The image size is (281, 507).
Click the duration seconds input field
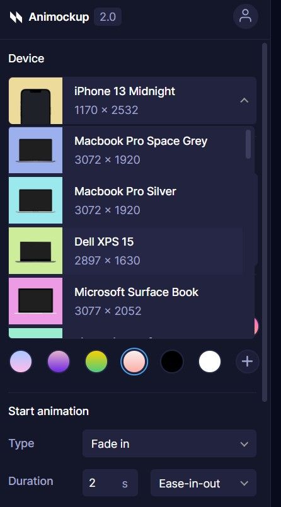[110, 483]
